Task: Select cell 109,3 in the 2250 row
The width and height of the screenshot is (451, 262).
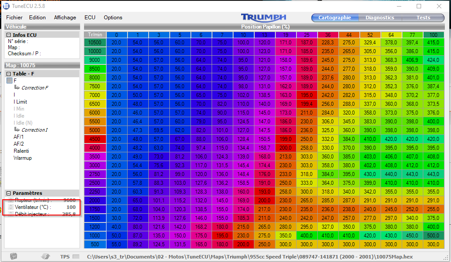Action: pyautogui.click(x=180, y=192)
